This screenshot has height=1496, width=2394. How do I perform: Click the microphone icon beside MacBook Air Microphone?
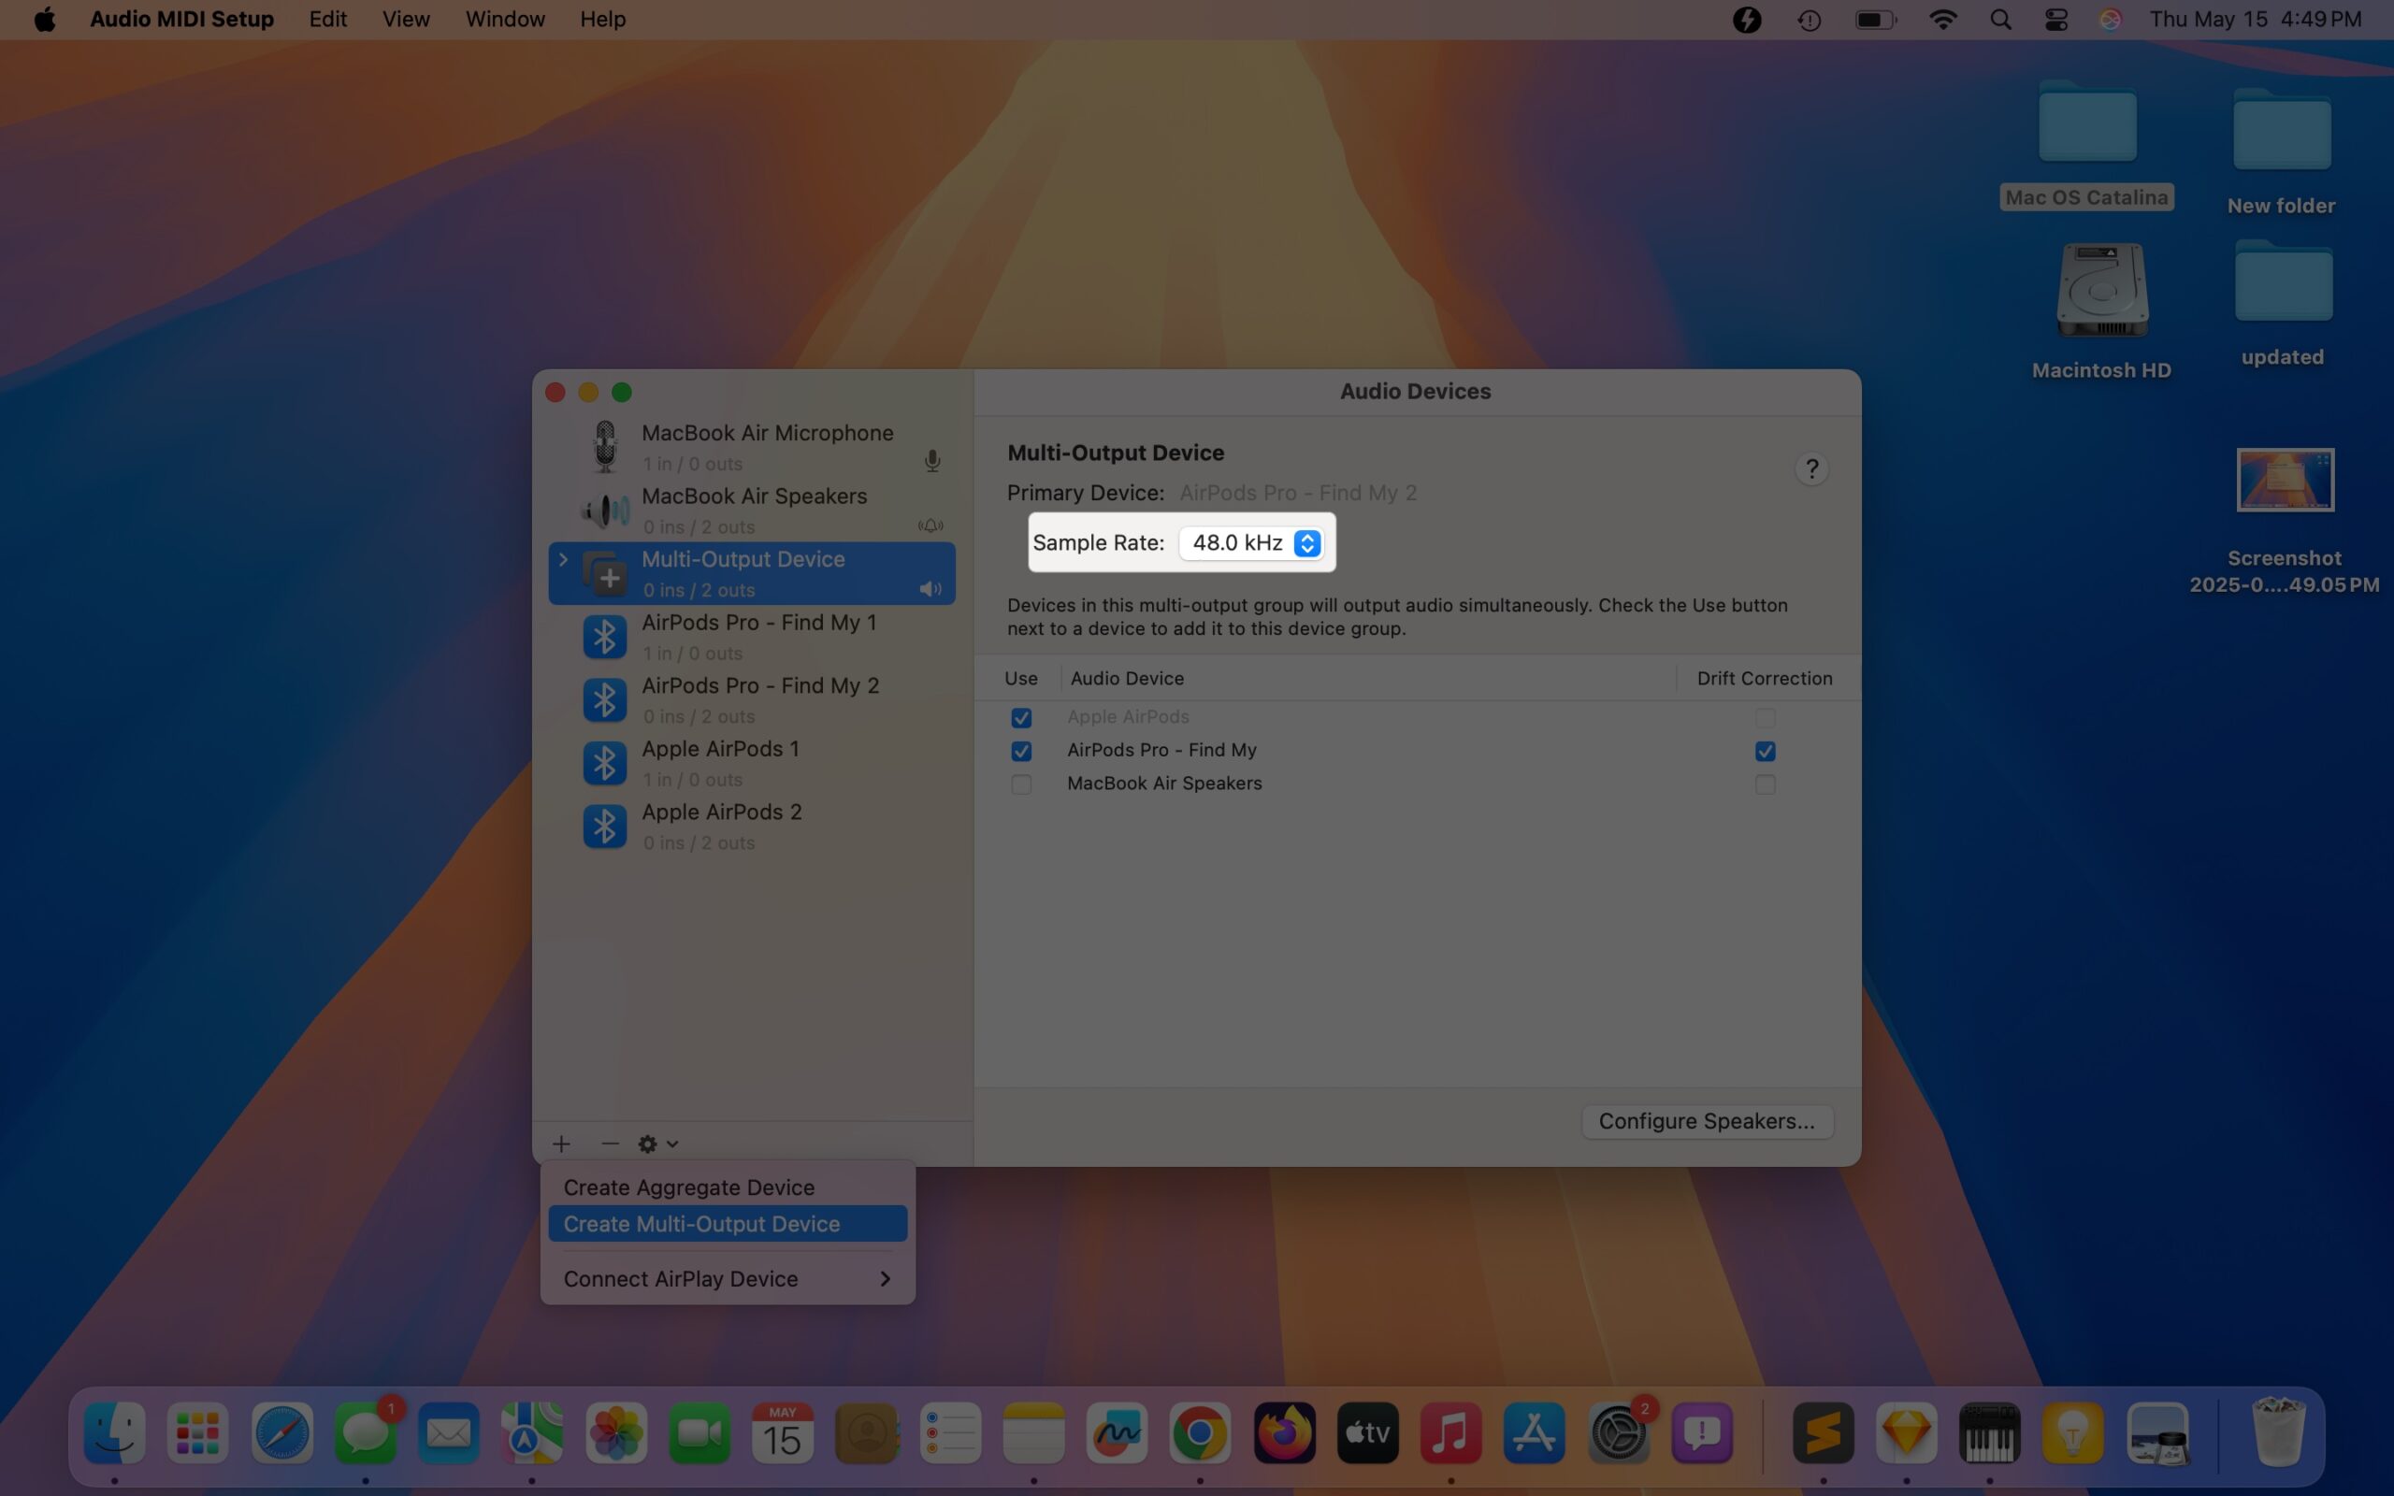tap(930, 460)
